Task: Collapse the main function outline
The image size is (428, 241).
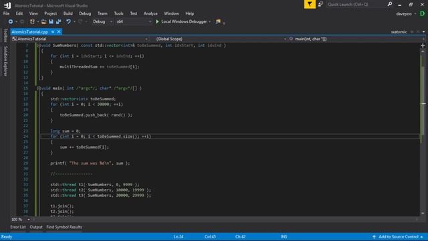Action: click(39, 88)
